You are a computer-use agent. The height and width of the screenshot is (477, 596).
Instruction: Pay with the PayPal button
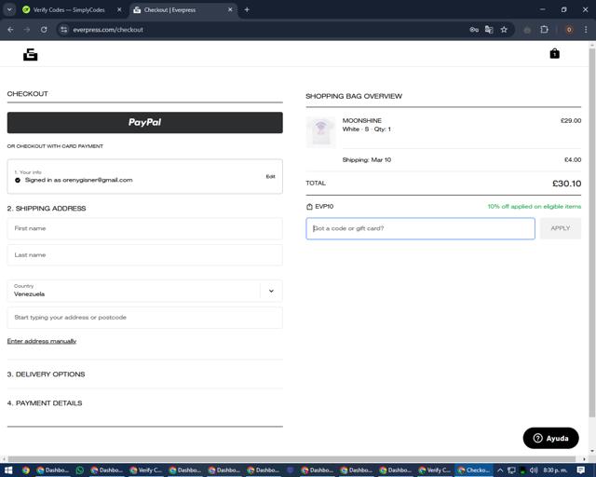coord(145,122)
